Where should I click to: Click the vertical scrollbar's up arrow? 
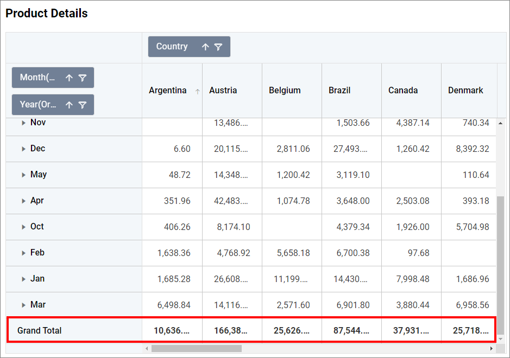[x=500, y=123]
